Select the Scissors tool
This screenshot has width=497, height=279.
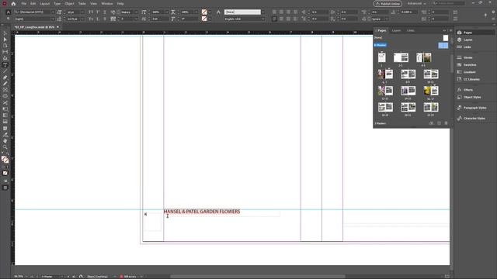(x=5, y=103)
